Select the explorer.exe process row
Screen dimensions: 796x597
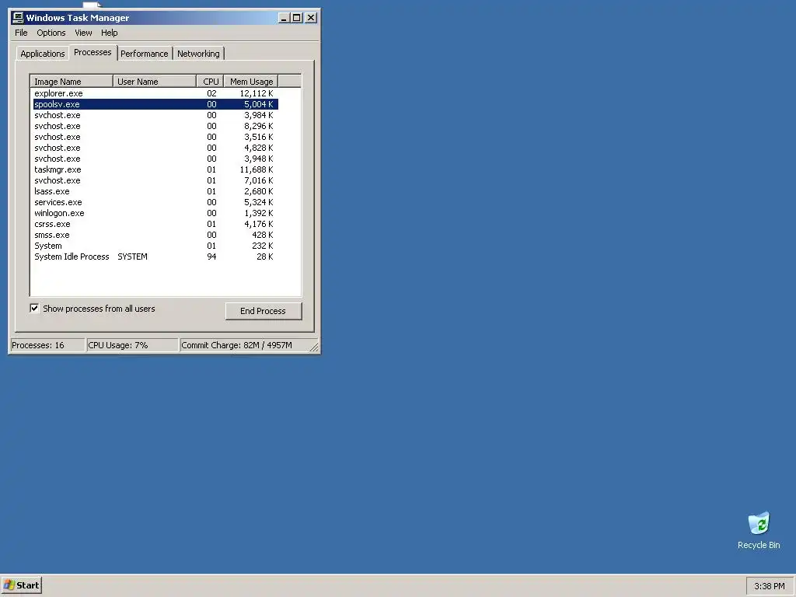pos(155,93)
